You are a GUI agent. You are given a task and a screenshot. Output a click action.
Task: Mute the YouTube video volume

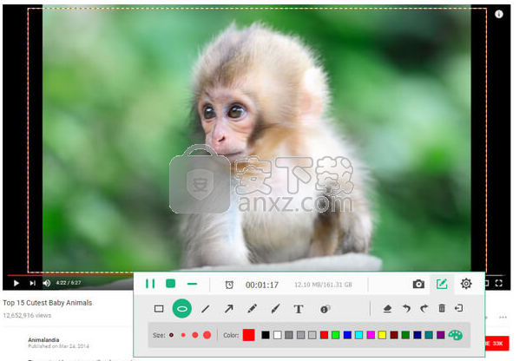click(47, 283)
